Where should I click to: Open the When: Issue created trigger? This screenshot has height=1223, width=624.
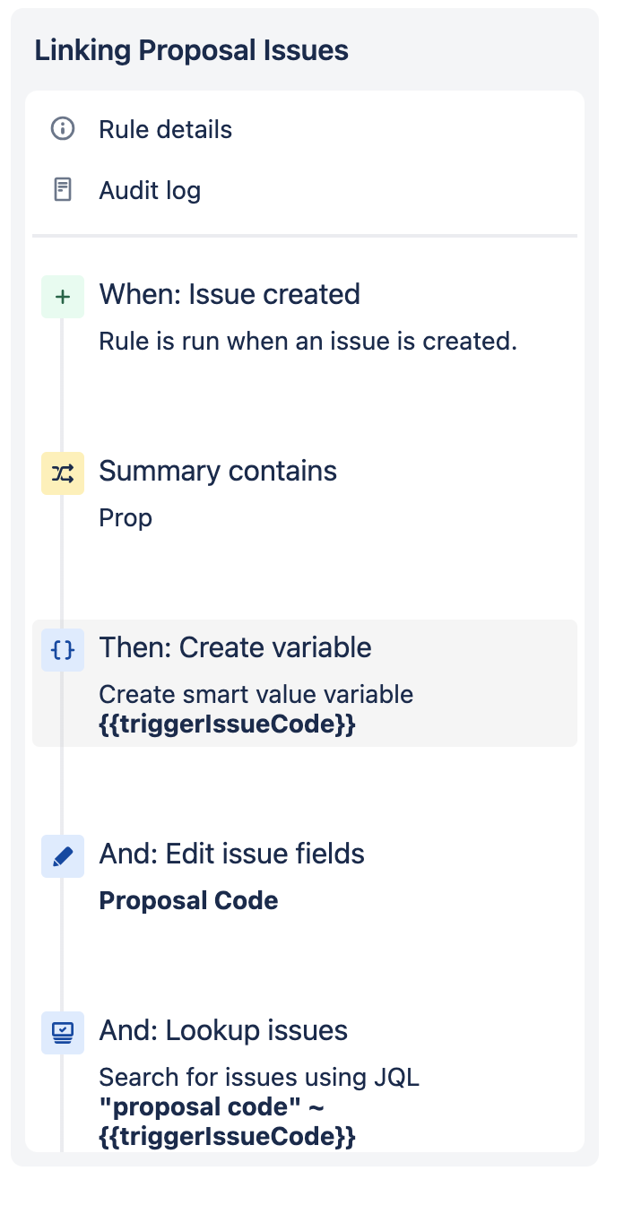pos(230,294)
